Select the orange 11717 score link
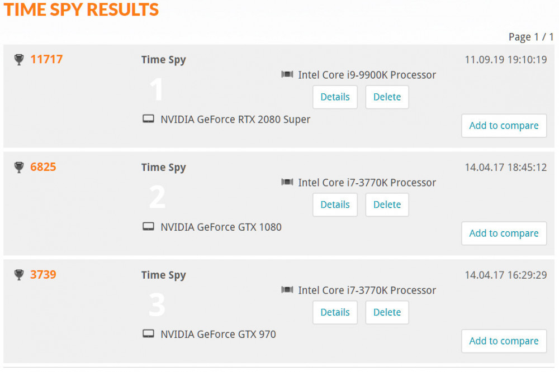Screen dimensions: 559x372 46,59
